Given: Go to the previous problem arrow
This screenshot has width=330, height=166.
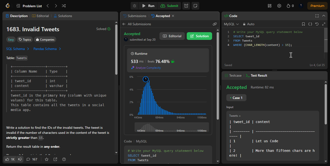Looking at the screenshot, I should 48,6.
